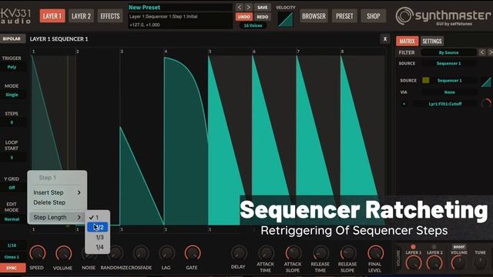Click the master VOLUME knob
The width and height of the screenshot is (493, 277).
click(459, 262)
